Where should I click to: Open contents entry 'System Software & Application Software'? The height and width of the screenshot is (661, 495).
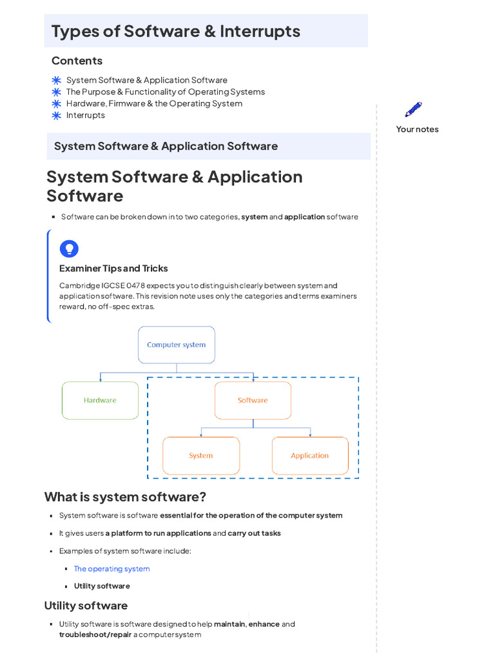(147, 80)
